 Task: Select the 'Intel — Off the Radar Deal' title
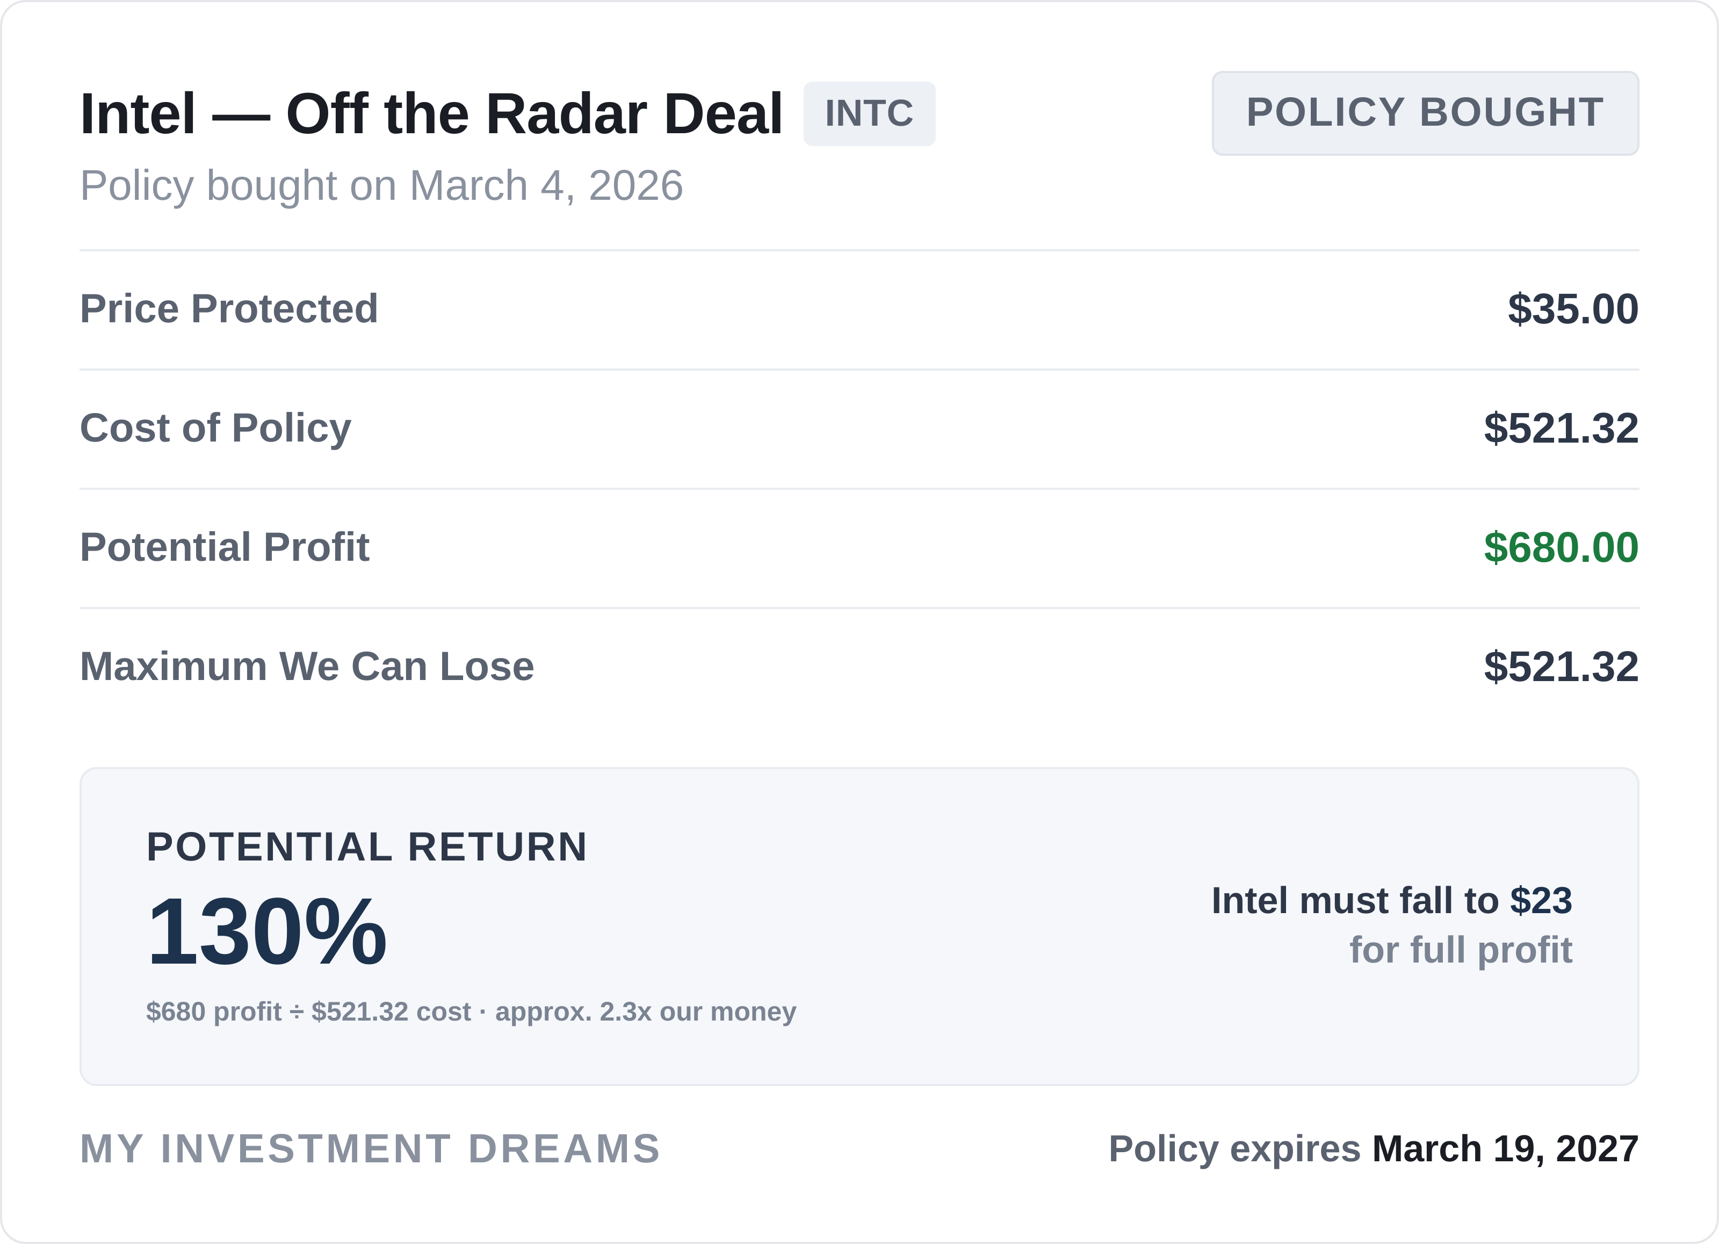[x=430, y=114]
